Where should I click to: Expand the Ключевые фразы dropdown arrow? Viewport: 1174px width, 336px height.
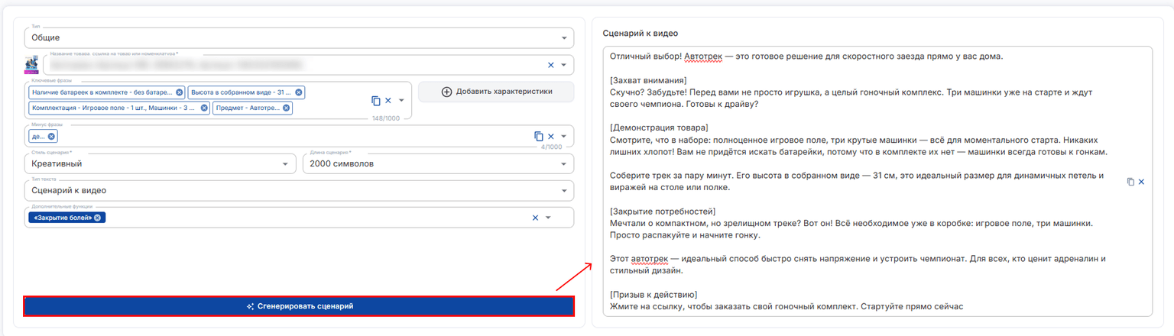pyautogui.click(x=401, y=101)
